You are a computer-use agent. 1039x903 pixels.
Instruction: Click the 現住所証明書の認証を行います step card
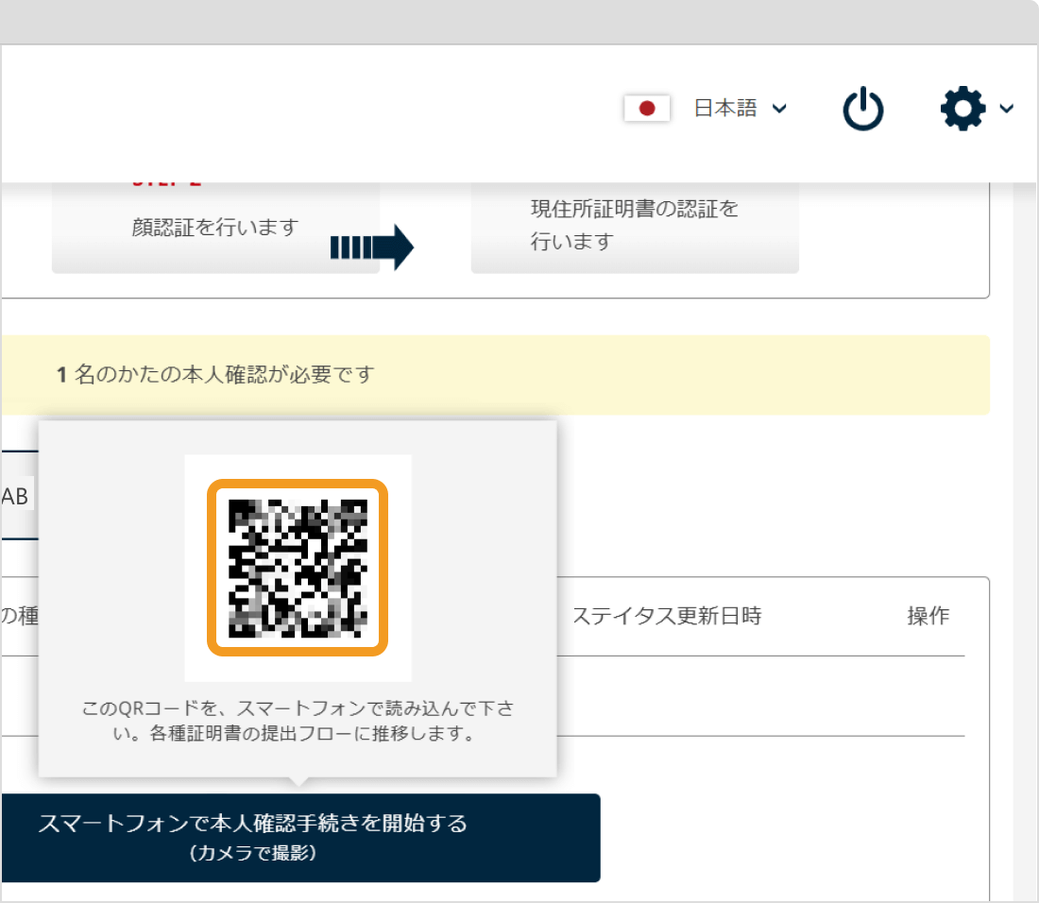point(635,225)
